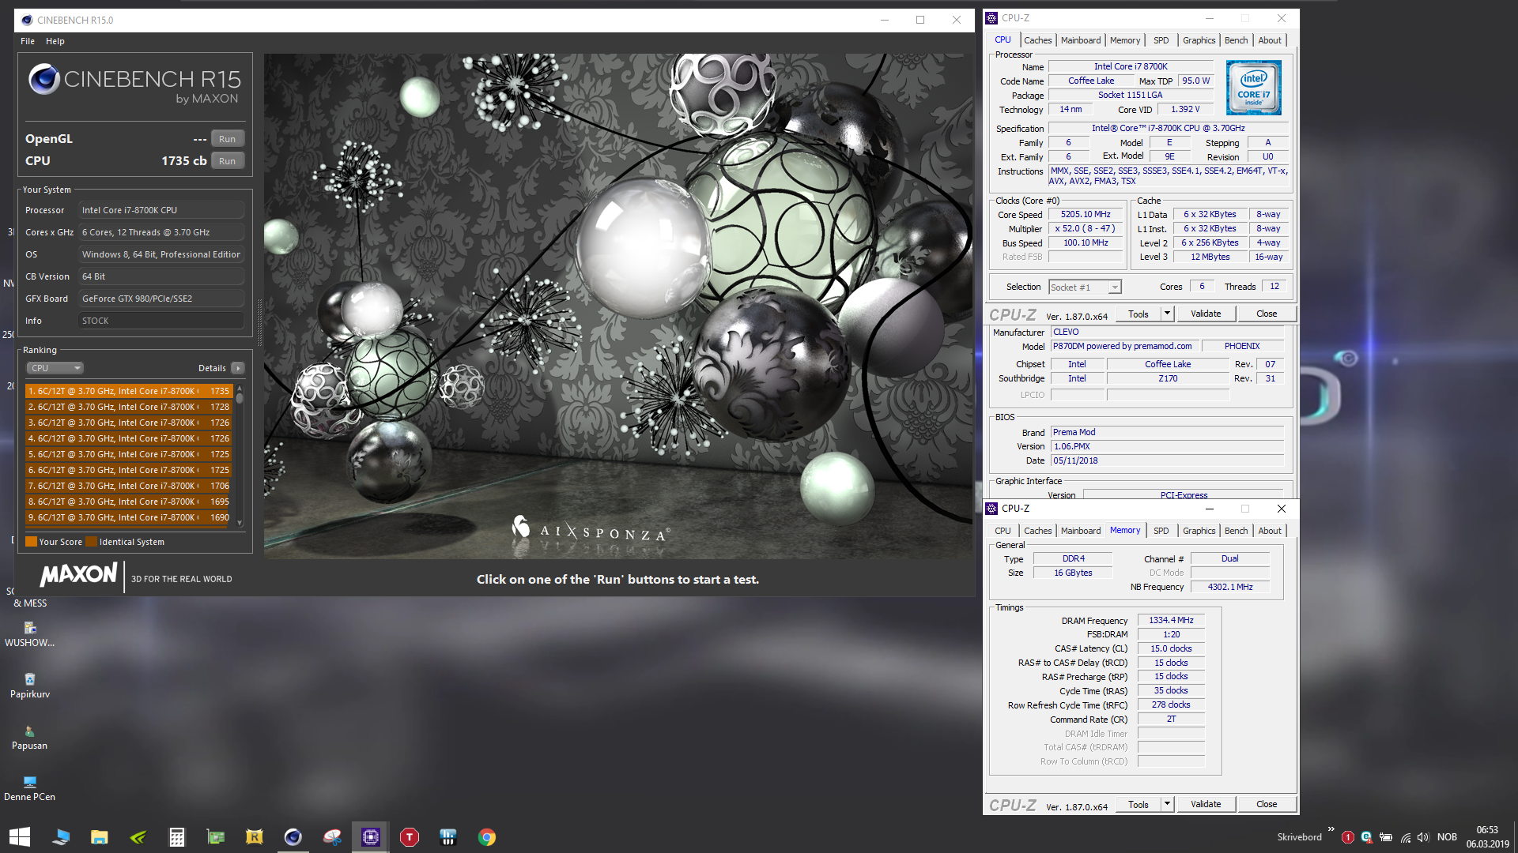Screen dimensions: 1518x853
Task: Open SPD tab in lower CPU-Z
Action: (x=1161, y=531)
